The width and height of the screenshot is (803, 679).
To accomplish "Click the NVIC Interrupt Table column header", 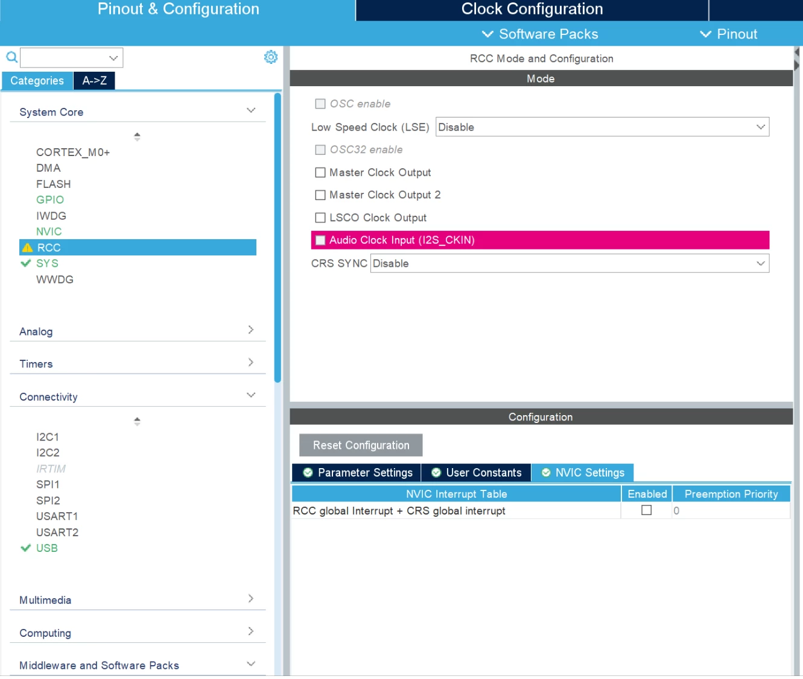I will click(456, 494).
